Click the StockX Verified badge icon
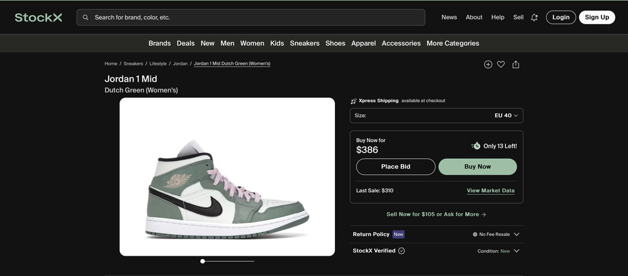This screenshot has height=276, width=628. [x=401, y=250]
